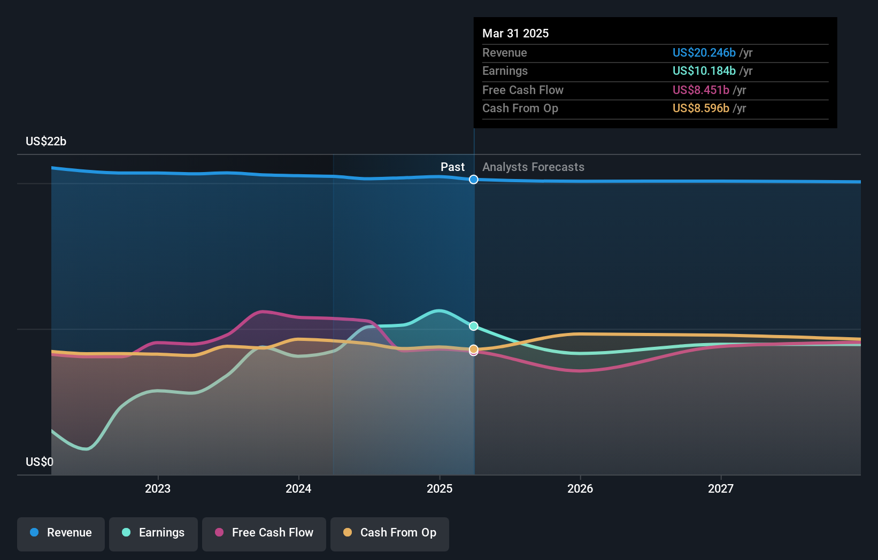Click the US$8.451b free cash flow value
This screenshot has width=878, height=560.
[701, 90]
